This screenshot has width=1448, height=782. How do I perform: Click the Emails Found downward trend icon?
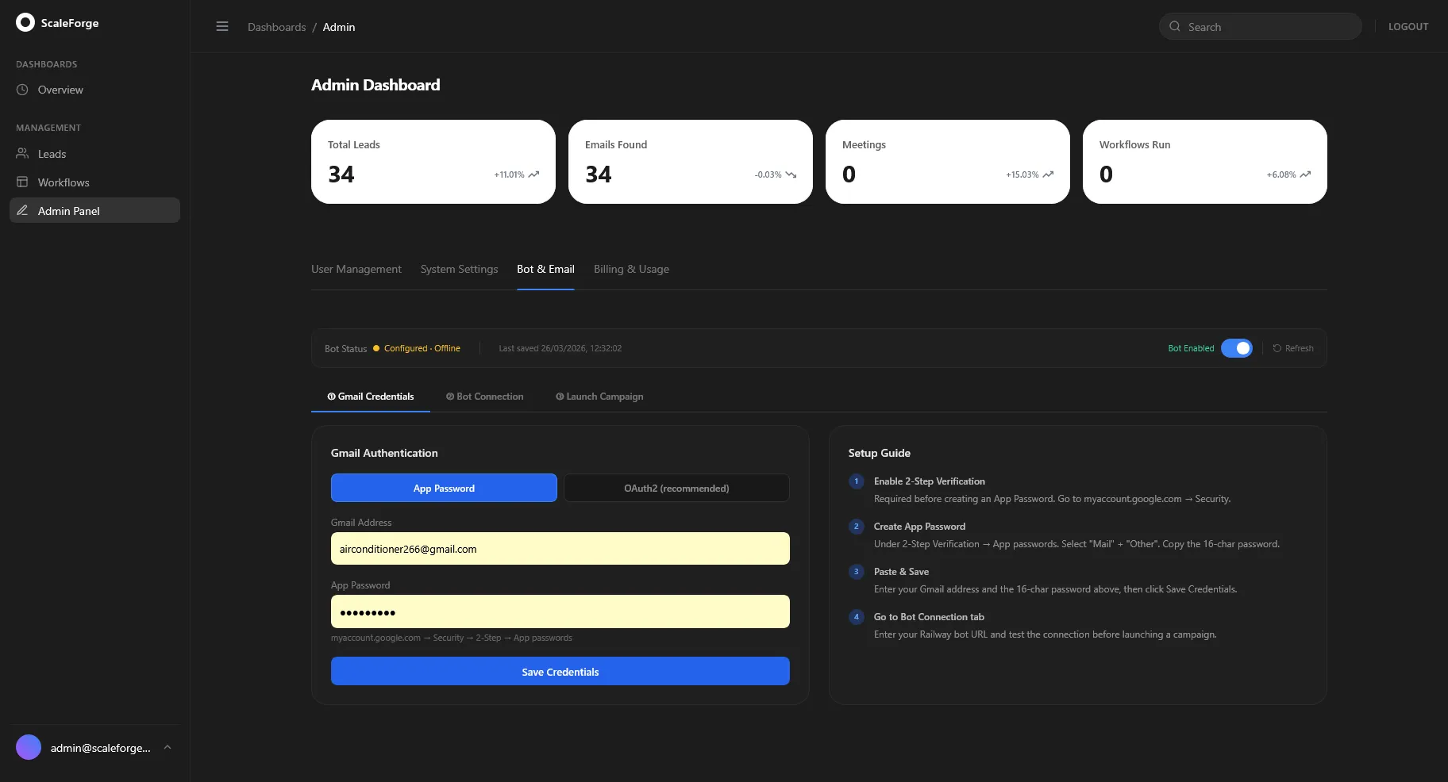791,174
